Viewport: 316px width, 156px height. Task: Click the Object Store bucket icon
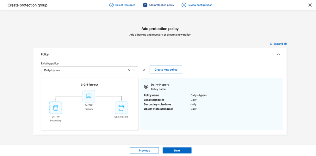[121, 108]
